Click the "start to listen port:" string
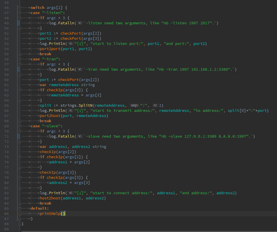This screenshot has width=277, height=232. pyautogui.click(x=117, y=43)
